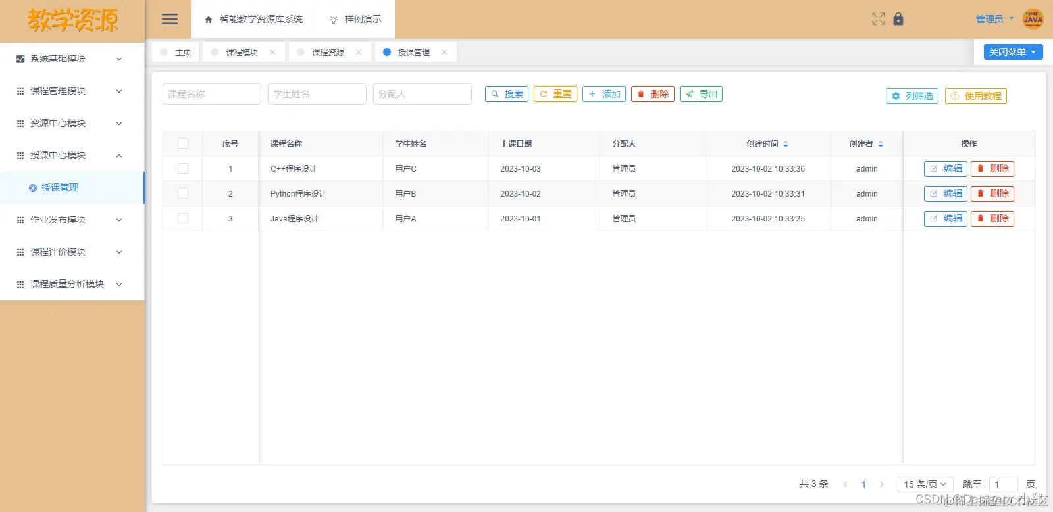Edit the Python程序设计 row
1053x512 pixels.
946,194
